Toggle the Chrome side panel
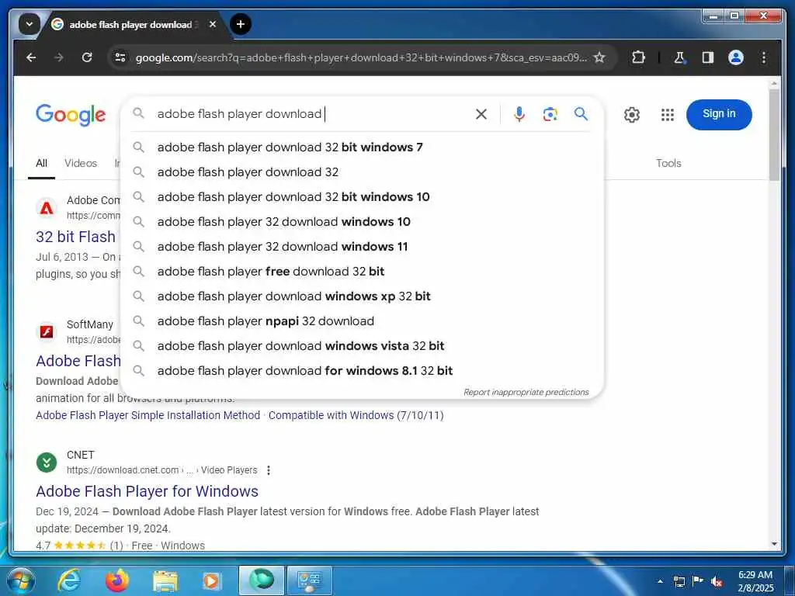795x596 pixels. tap(708, 57)
